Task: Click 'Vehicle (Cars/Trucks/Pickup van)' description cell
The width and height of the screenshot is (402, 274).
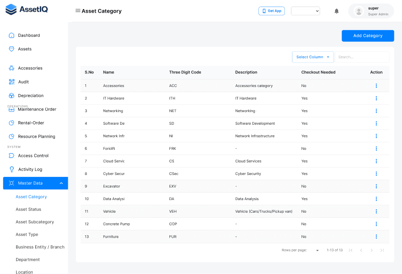Action: pyautogui.click(x=264, y=211)
